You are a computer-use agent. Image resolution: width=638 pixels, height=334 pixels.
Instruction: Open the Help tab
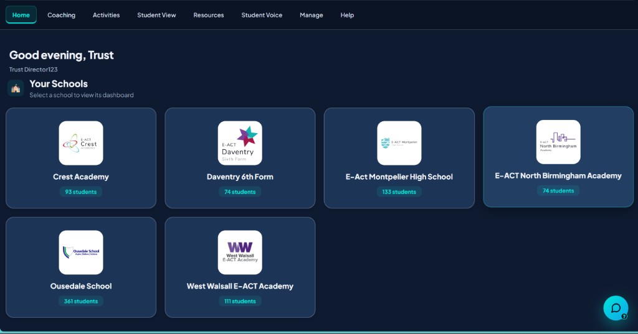coord(347,15)
